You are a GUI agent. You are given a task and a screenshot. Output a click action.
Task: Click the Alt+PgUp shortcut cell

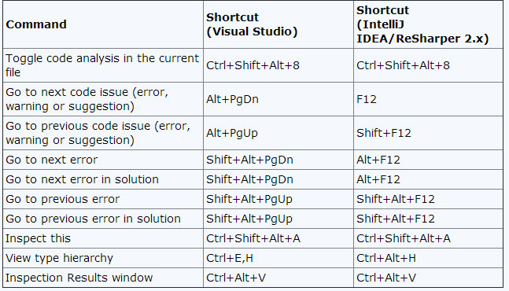click(x=278, y=133)
